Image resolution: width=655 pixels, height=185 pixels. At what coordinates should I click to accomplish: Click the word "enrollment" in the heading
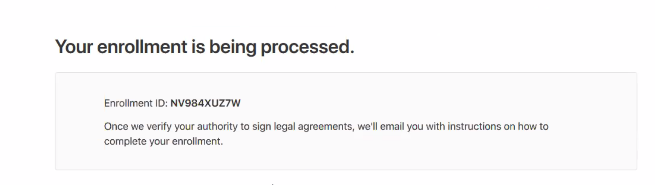coord(142,47)
